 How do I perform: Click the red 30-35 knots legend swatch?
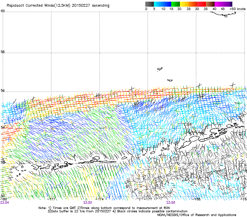click(202, 4)
